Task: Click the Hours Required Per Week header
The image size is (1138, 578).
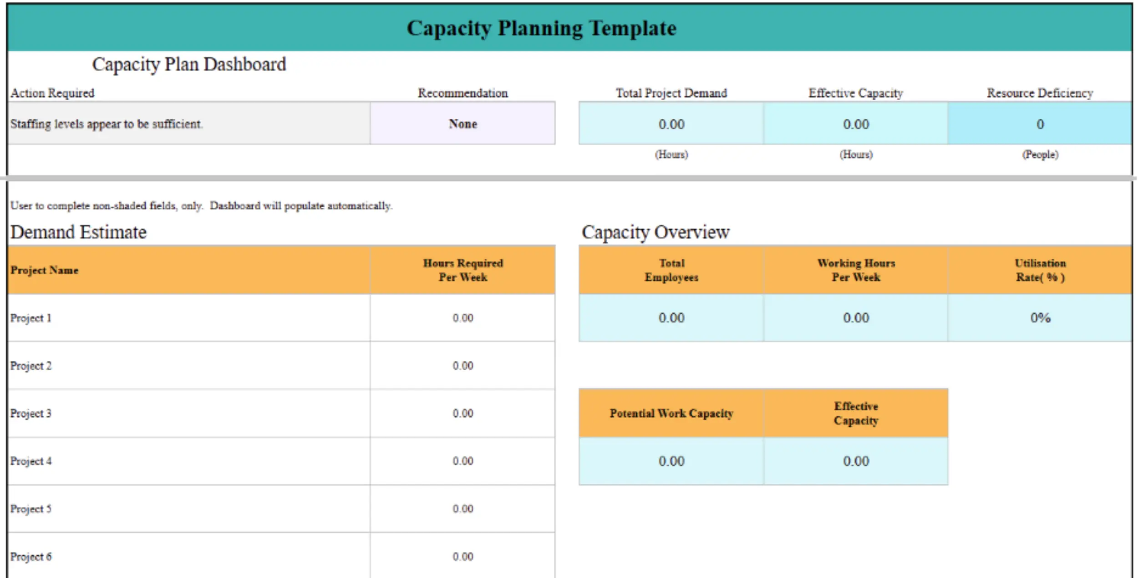Action: click(462, 270)
